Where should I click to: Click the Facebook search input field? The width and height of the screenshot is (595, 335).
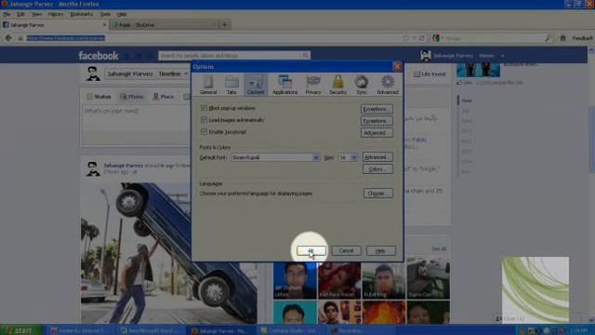[x=231, y=56]
